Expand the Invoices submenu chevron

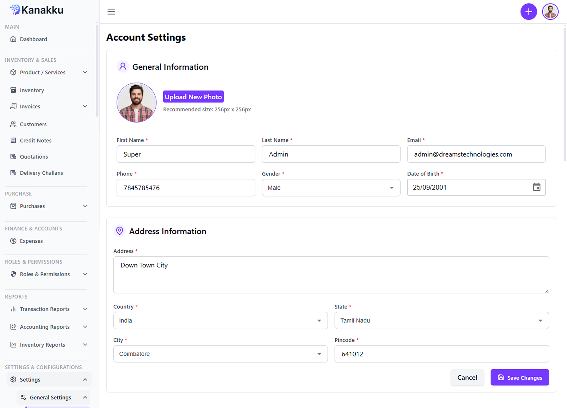tap(85, 106)
